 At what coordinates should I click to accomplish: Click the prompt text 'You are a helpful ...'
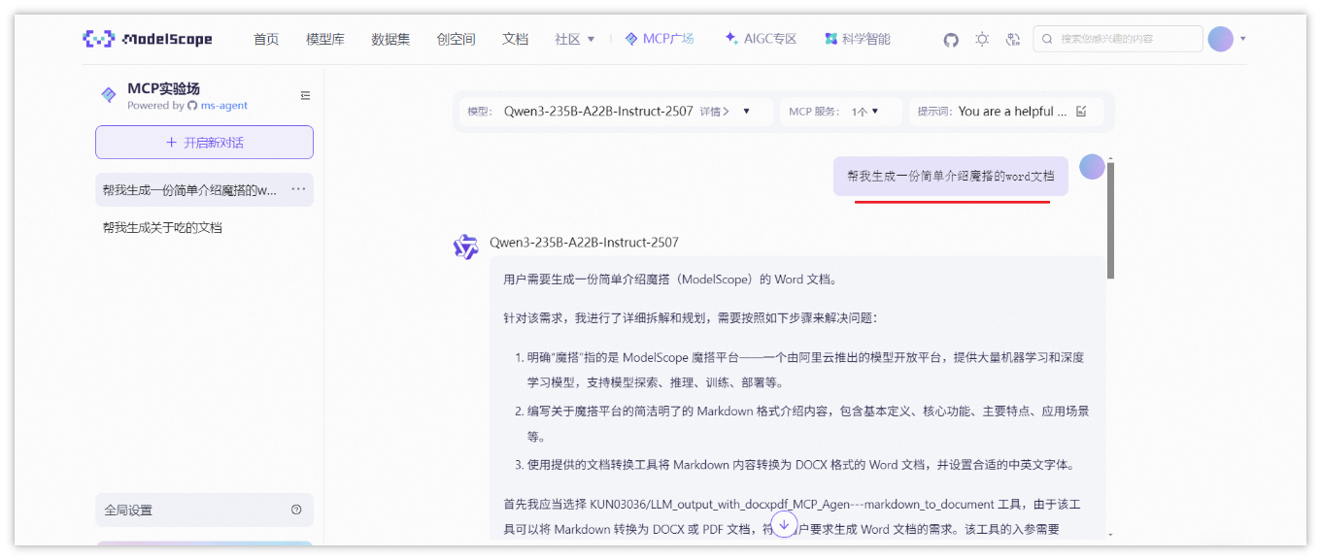1012,112
